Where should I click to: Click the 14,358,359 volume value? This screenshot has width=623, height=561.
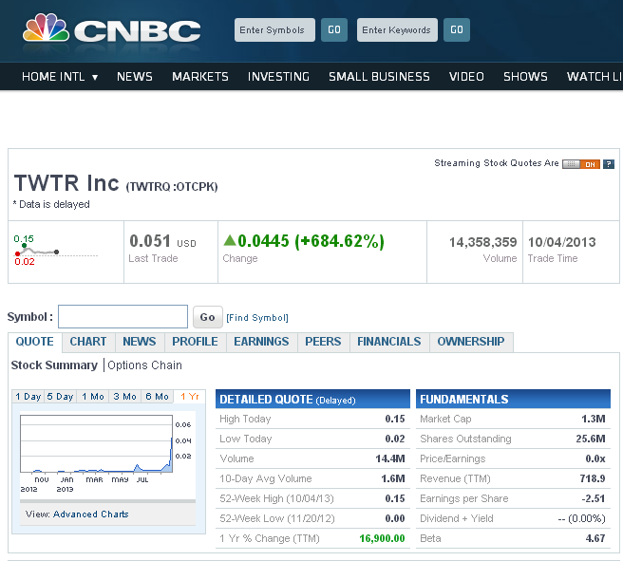point(482,242)
